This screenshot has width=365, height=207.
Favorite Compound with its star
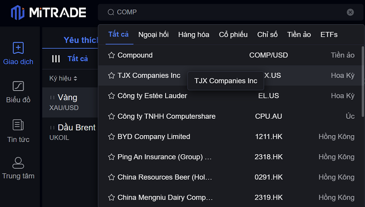111,56
